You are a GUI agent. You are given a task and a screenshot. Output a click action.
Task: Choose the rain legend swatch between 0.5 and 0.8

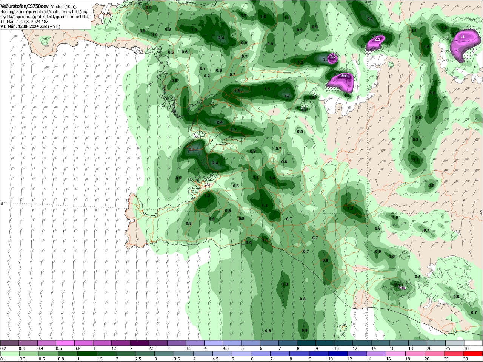[x=48, y=354]
